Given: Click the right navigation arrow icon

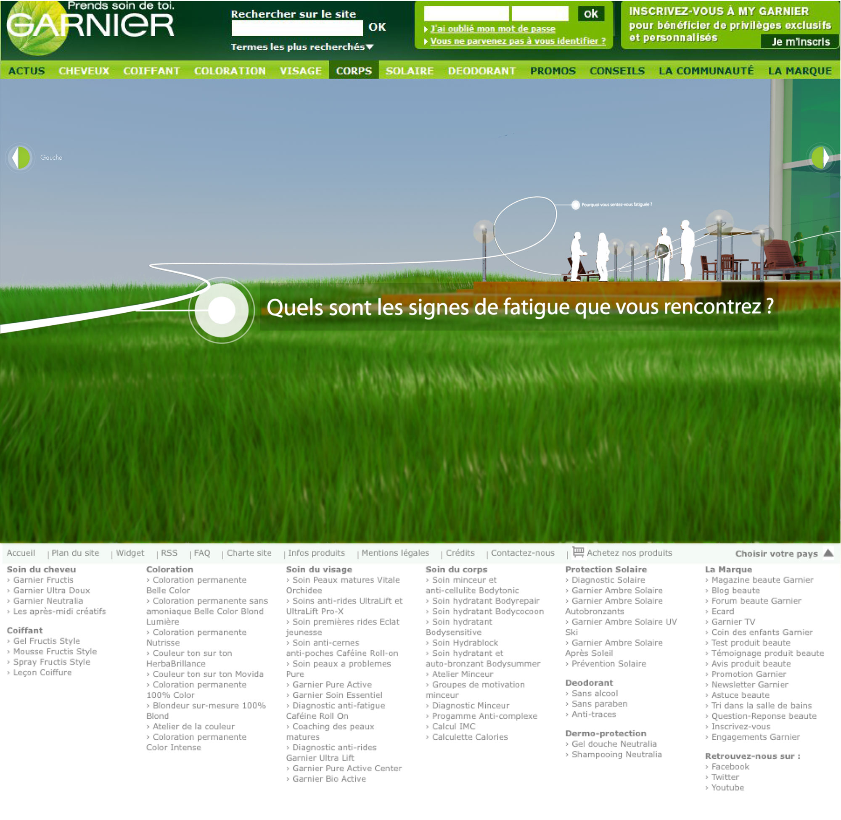Looking at the screenshot, I should coord(820,158).
